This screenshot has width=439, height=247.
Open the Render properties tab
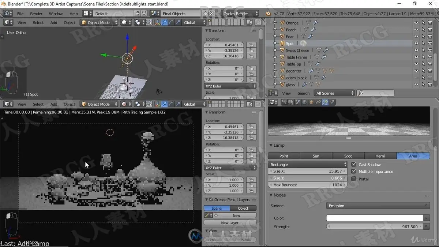(284, 102)
